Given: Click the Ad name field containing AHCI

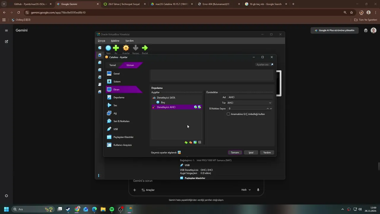Looking at the screenshot, I should click(x=250, y=97).
